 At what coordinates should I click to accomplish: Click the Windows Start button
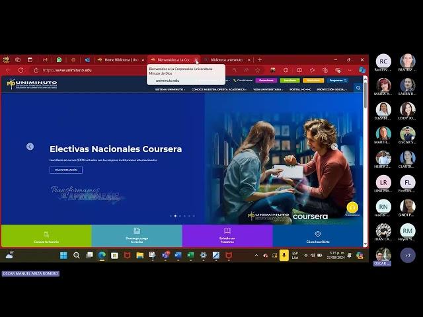(63, 256)
